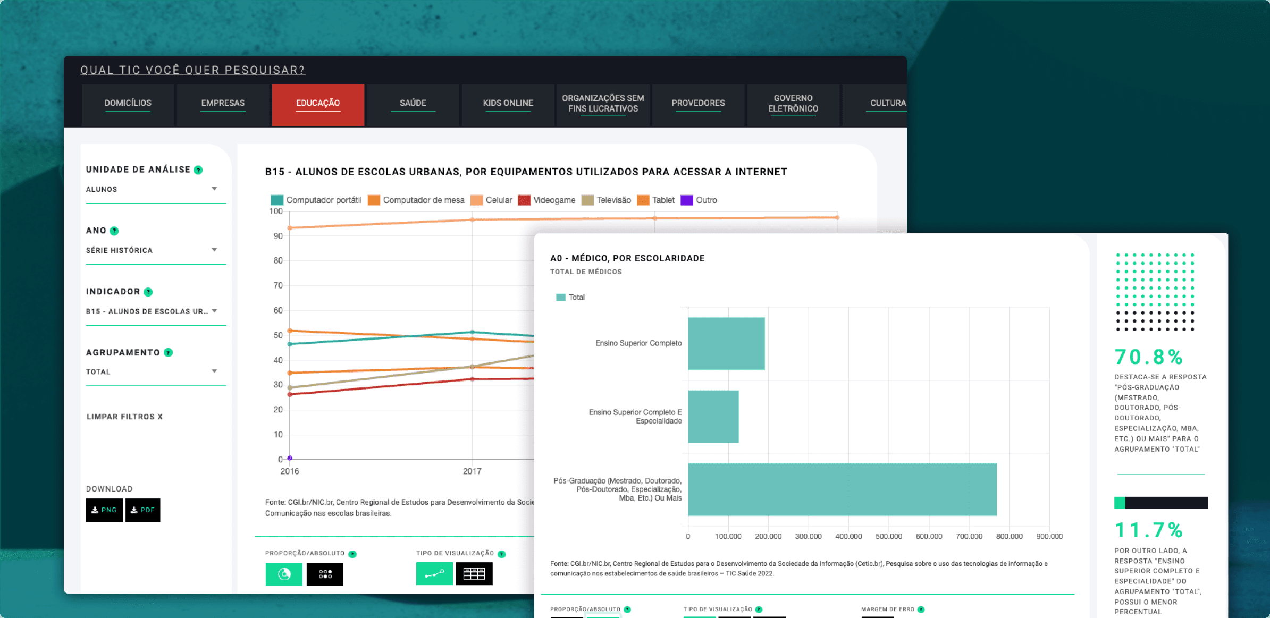The image size is (1270, 618).
Task: Switch to the Empresas tab
Action: coord(223,105)
